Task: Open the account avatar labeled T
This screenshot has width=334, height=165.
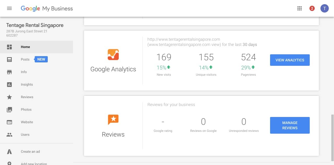Action: 325,8
